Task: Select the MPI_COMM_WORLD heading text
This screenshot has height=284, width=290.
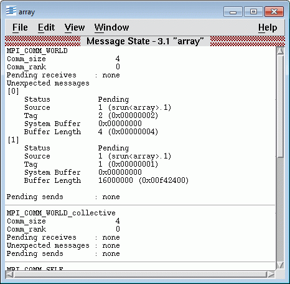Action: pos(37,51)
